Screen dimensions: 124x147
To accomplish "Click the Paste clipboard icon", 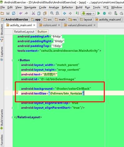I will click(x=45, y=13).
